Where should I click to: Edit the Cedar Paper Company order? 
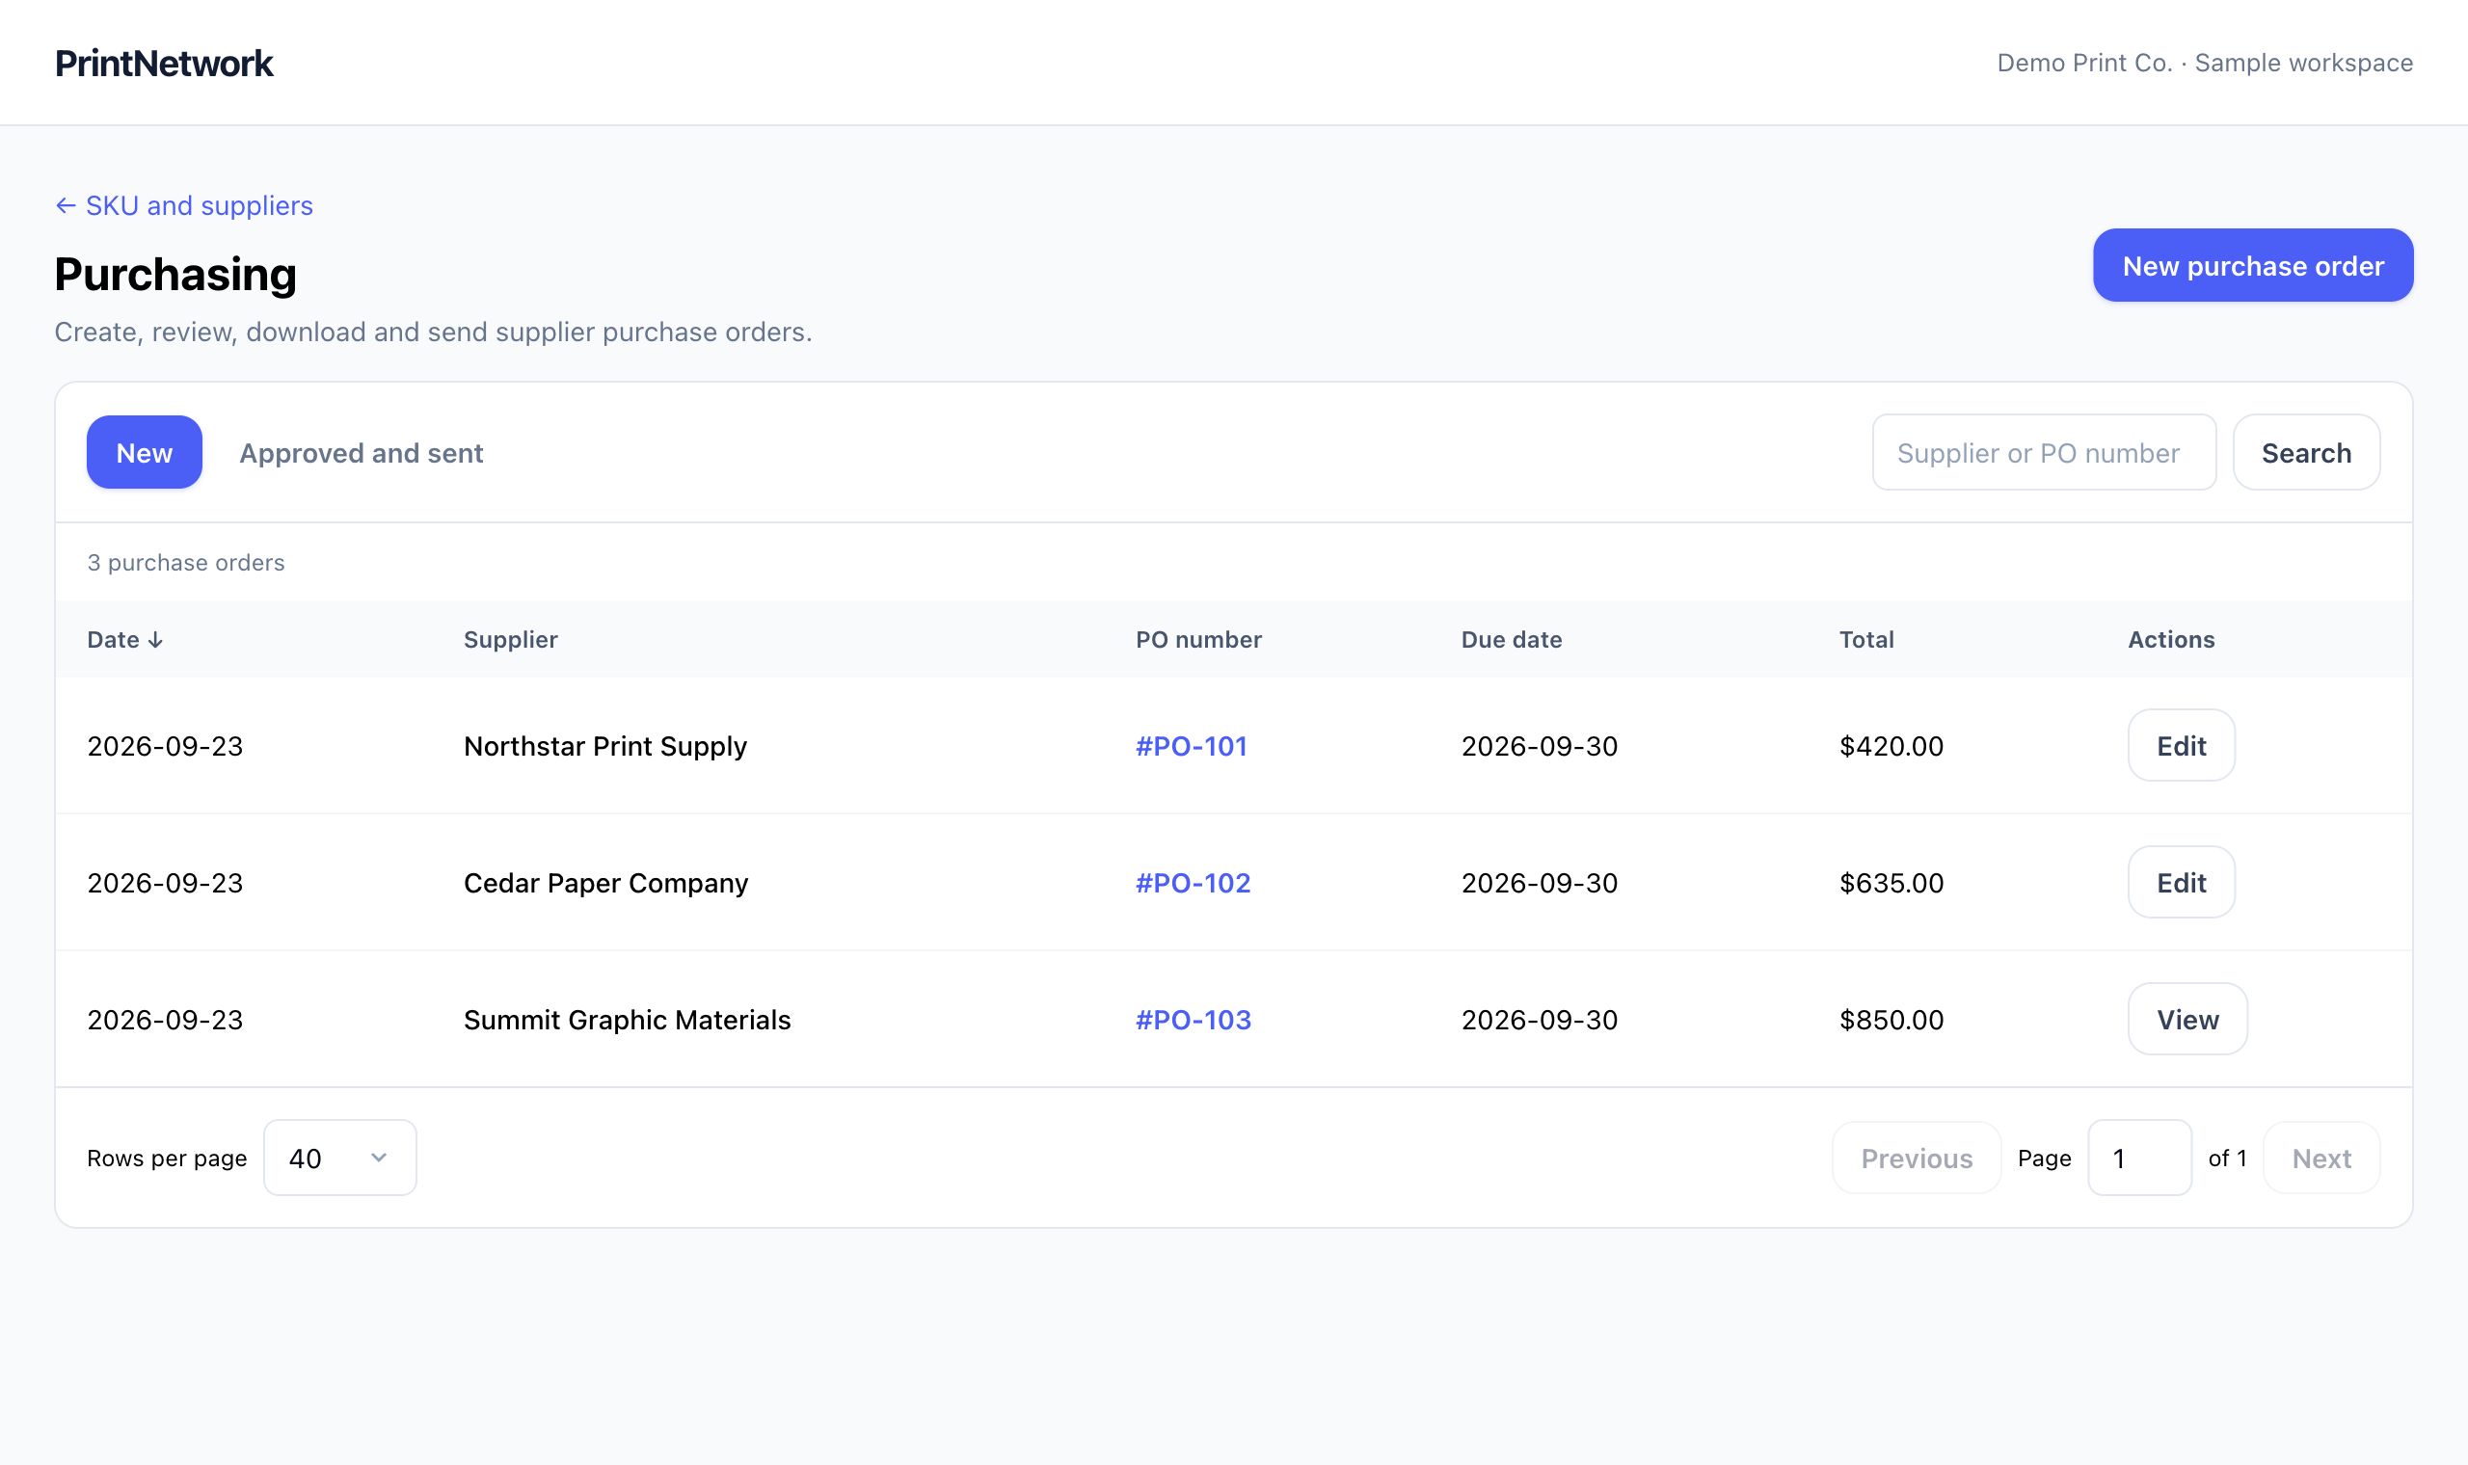click(2181, 883)
